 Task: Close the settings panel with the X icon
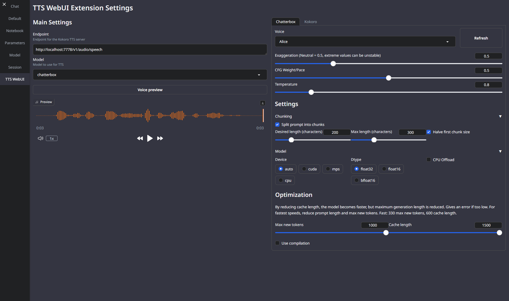click(x=4, y=4)
